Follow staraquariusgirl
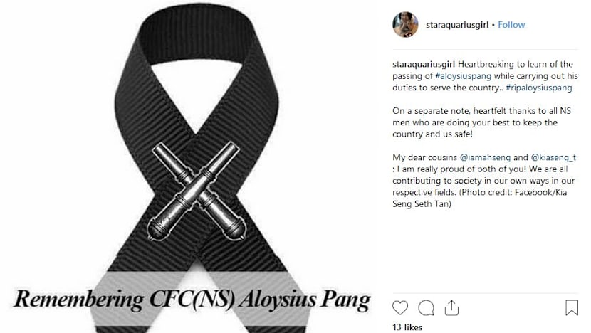Viewport: 591px width, 333px height. [x=511, y=25]
